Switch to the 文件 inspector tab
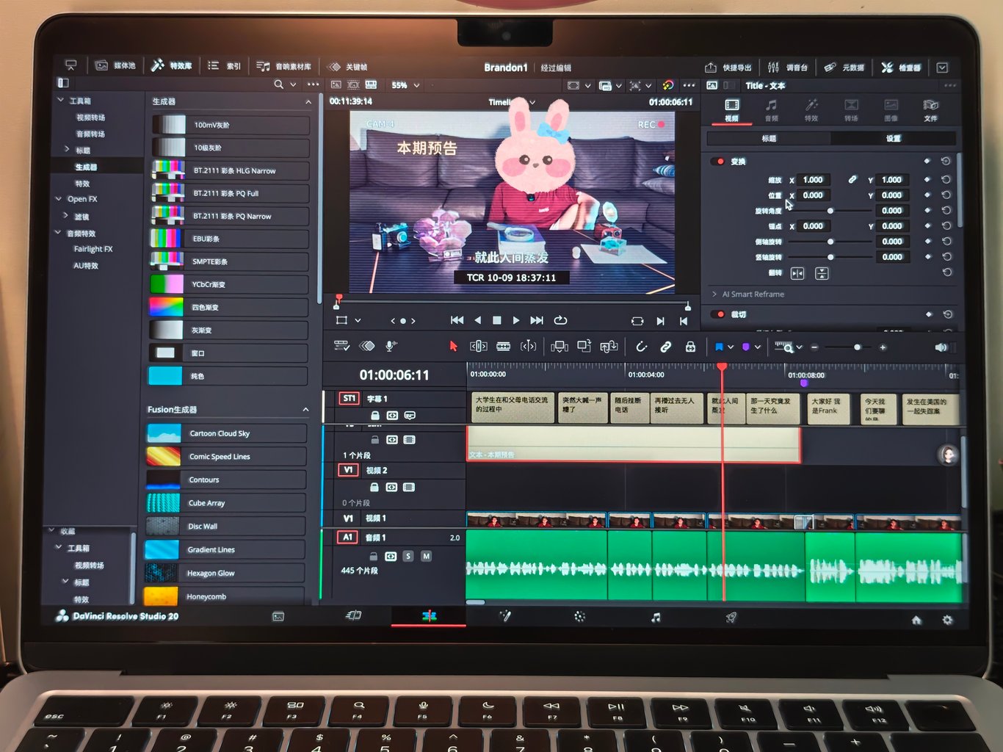Image resolution: width=1003 pixels, height=752 pixels. pyautogui.click(x=930, y=110)
